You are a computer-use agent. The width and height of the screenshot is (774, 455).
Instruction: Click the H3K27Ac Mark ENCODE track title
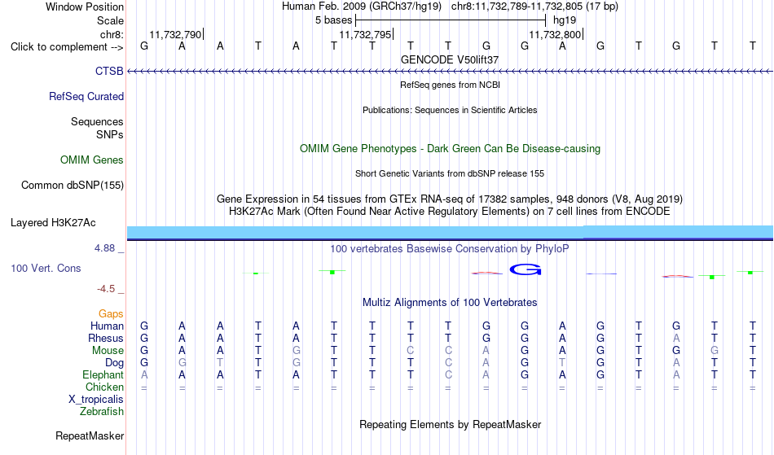(x=450, y=212)
